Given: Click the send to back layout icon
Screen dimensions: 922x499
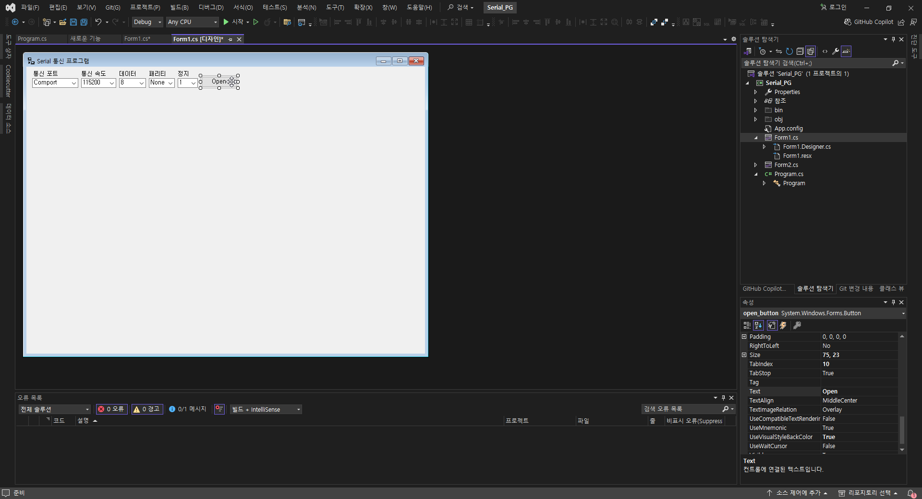Looking at the screenshot, I should click(x=665, y=22).
